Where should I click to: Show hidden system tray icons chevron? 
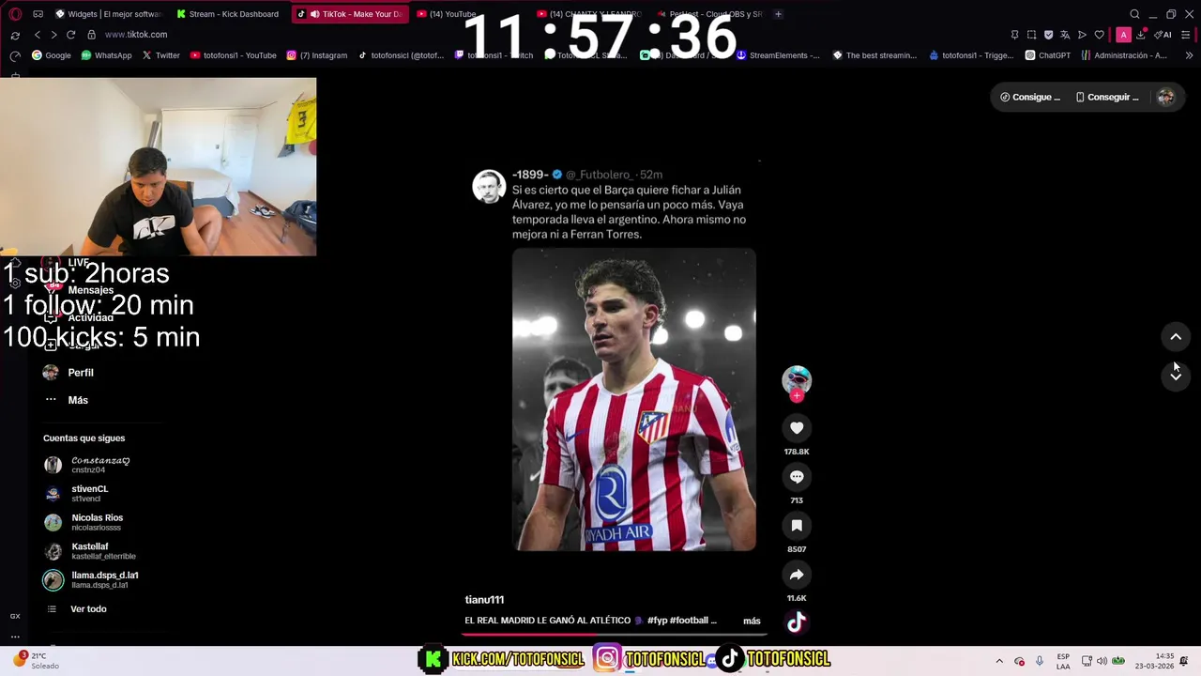click(998, 661)
